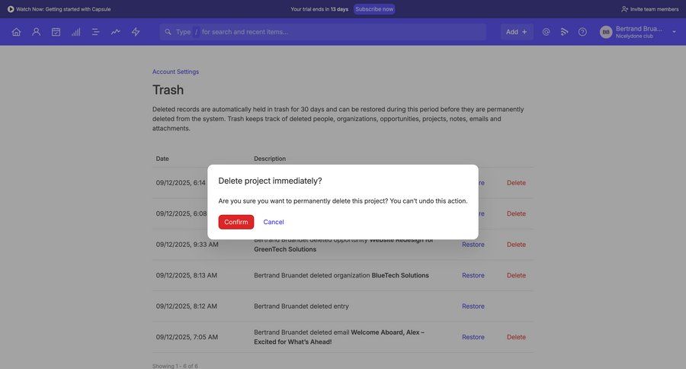Cancel the delete project dialog

(x=274, y=222)
